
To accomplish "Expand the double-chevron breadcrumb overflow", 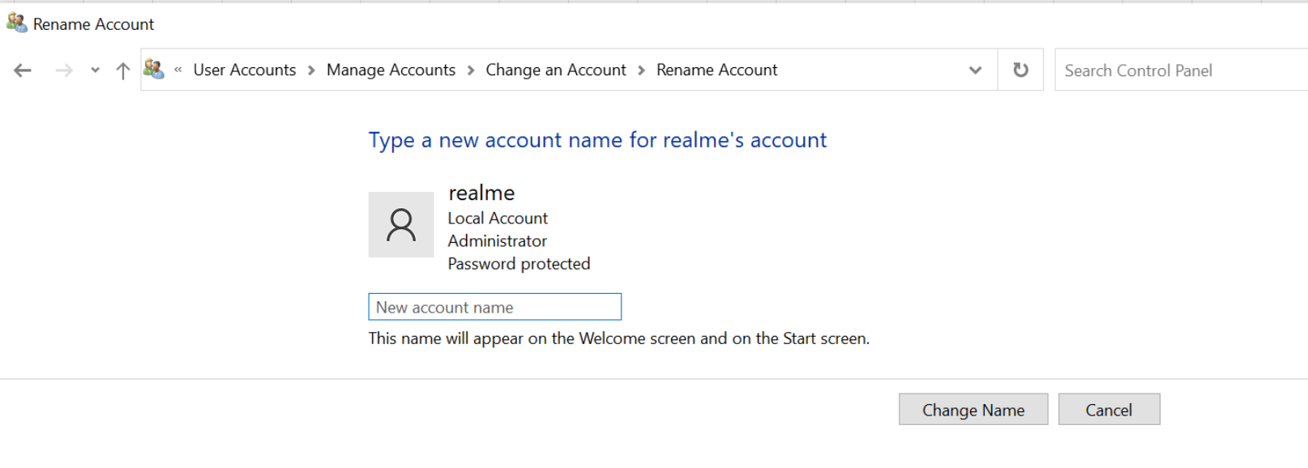I will tap(177, 70).
